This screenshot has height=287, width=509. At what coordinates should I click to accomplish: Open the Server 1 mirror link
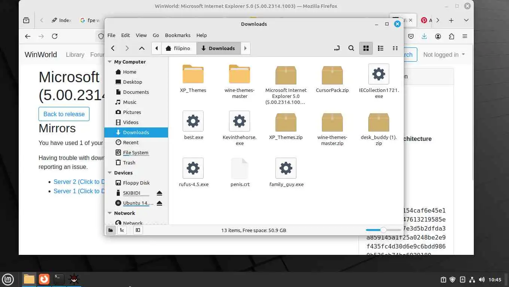pyautogui.click(x=79, y=191)
